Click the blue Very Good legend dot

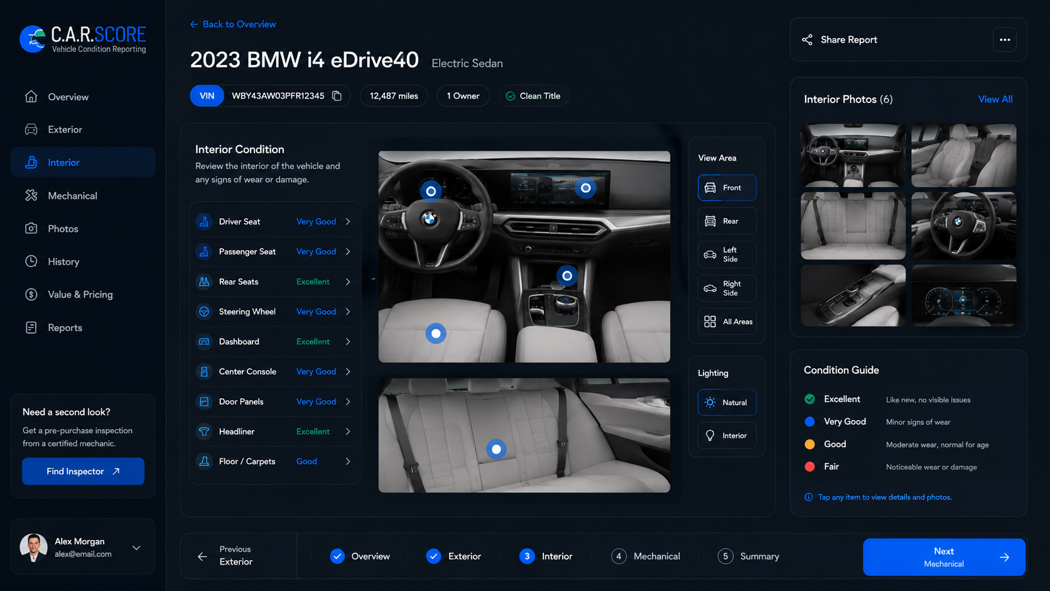click(809, 422)
